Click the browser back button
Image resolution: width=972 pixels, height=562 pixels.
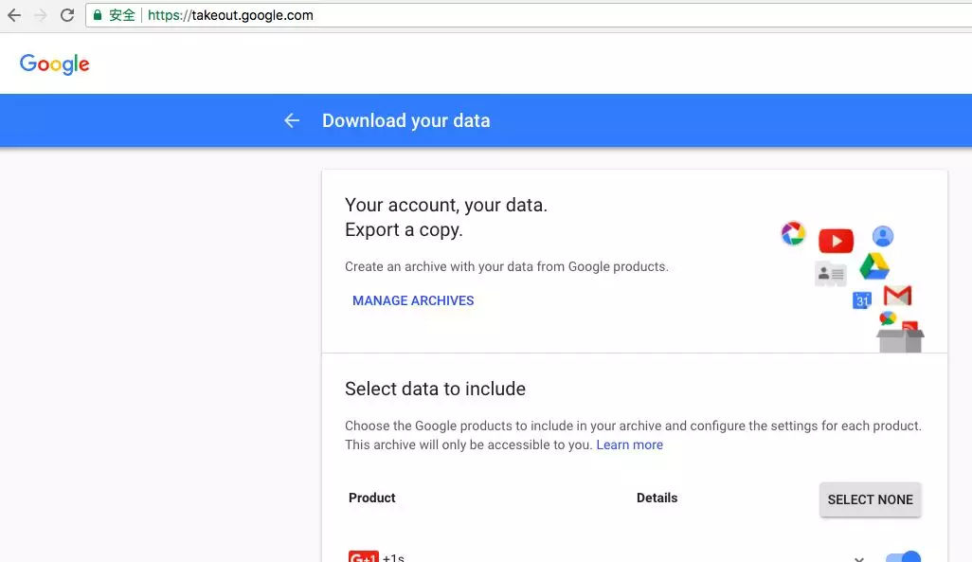pyautogui.click(x=13, y=15)
